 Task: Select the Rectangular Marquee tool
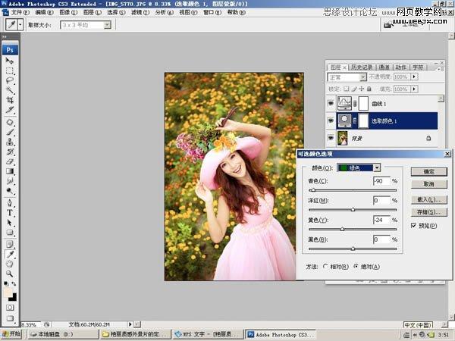click(x=10, y=70)
